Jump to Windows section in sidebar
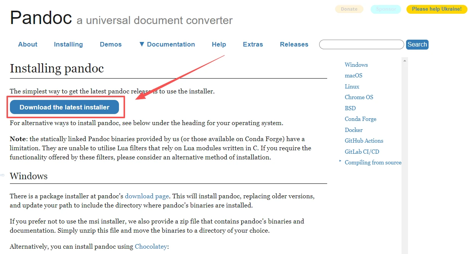Viewport: 469px width, 254px height. point(356,65)
